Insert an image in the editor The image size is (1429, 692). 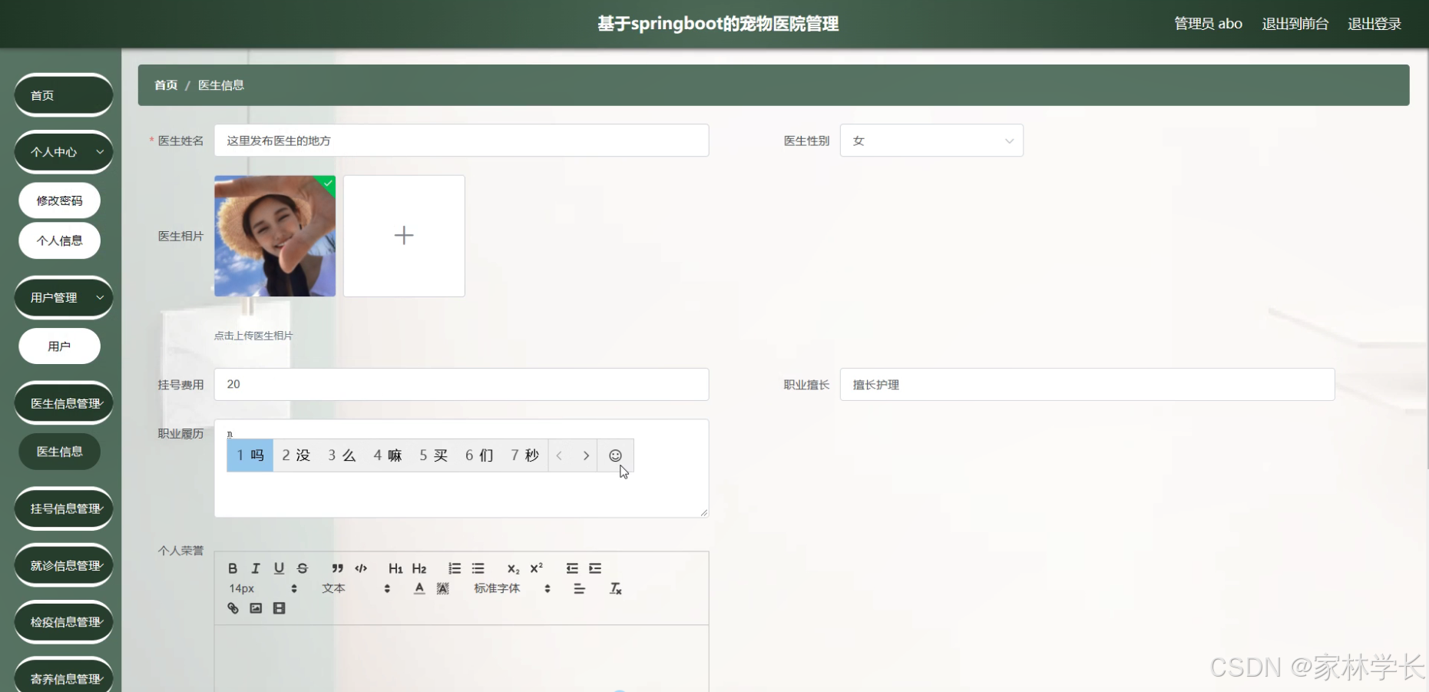tap(256, 608)
